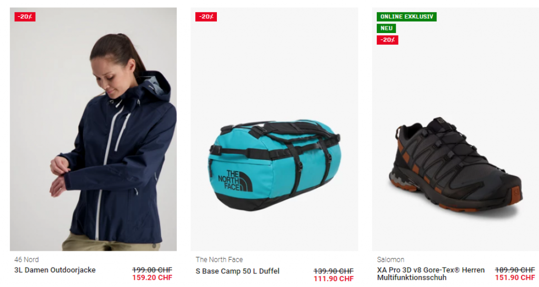Open the turquoise North Face duffel image

tap(274, 129)
